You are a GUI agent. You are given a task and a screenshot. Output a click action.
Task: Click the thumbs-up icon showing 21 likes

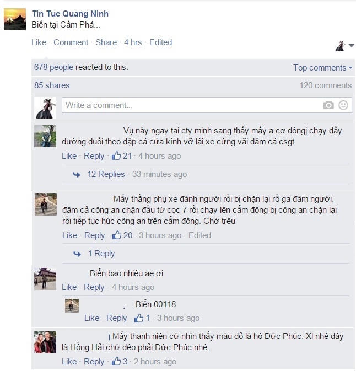pos(116,155)
